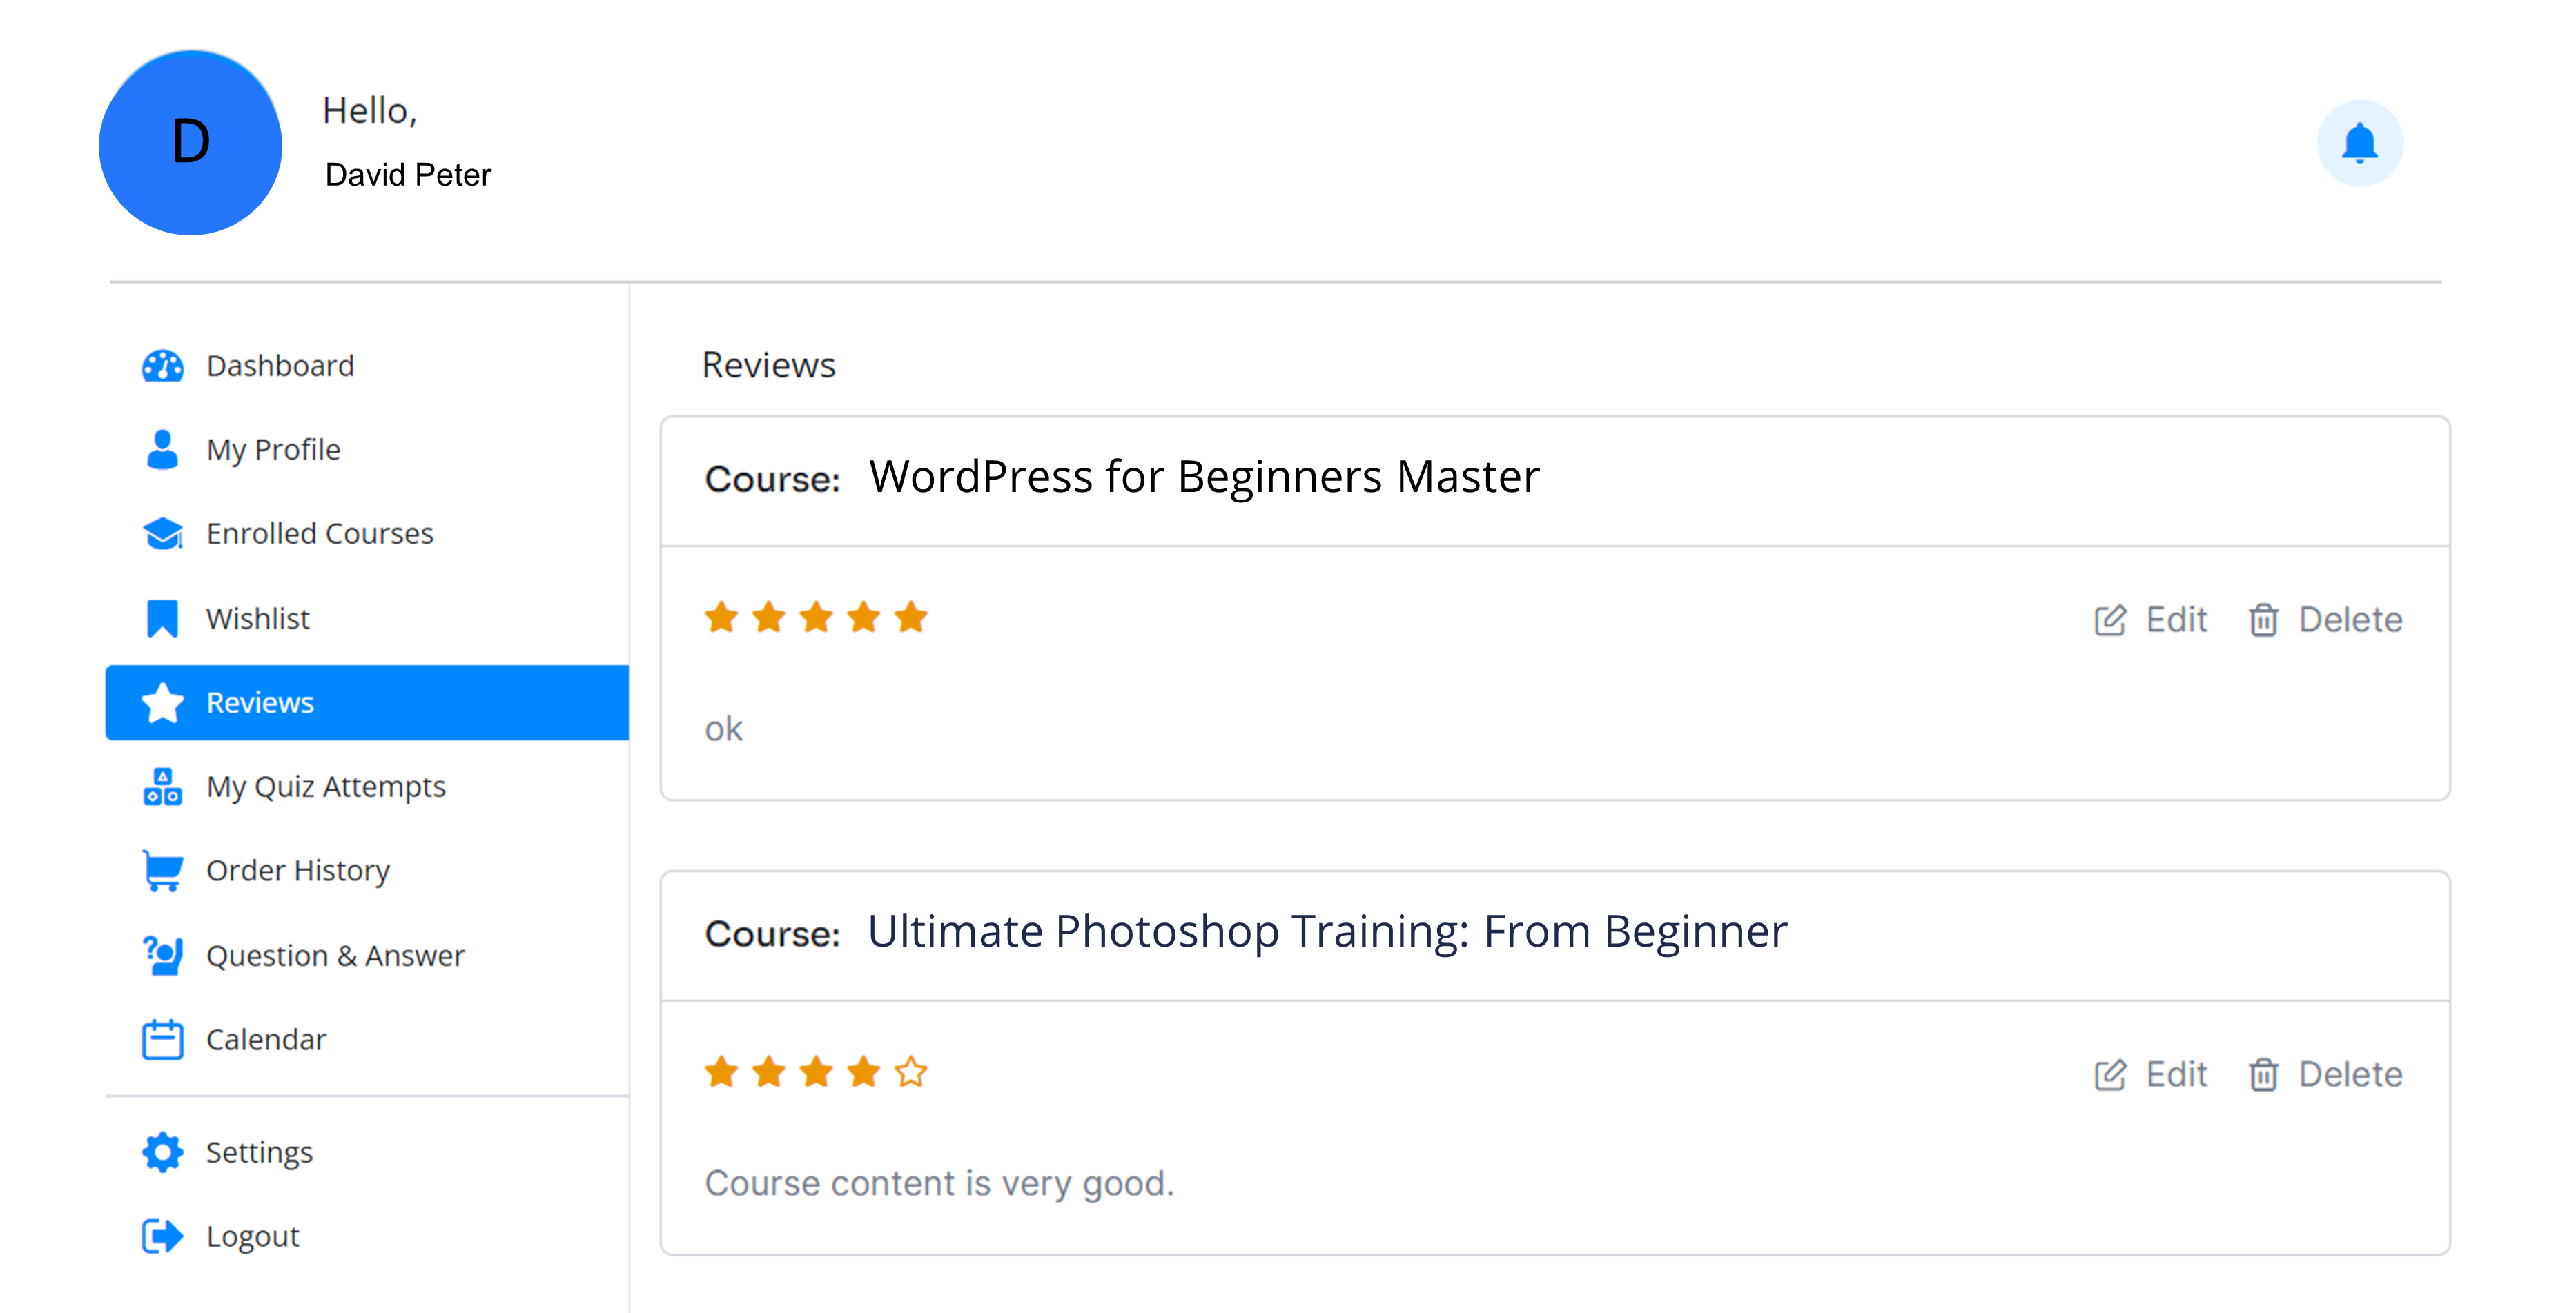Click the Settings gear icon

(162, 1152)
